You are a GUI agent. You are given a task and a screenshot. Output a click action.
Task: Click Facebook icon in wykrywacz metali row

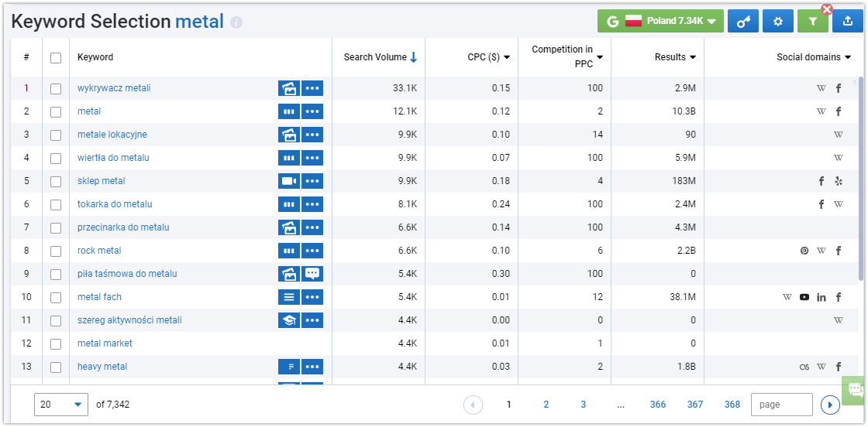tap(838, 88)
